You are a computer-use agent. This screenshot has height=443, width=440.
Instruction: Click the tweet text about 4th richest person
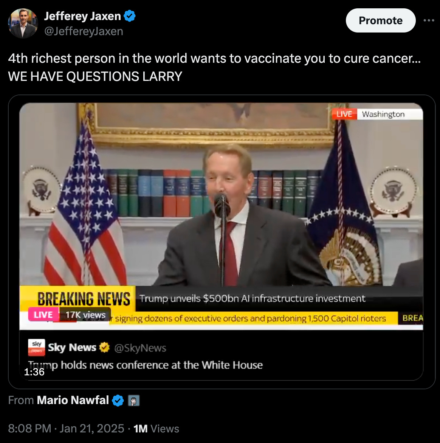[x=214, y=67]
